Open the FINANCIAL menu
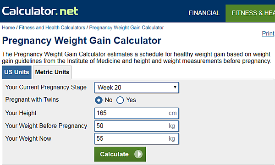Viewport: 275px width, 165px height. (x=204, y=13)
